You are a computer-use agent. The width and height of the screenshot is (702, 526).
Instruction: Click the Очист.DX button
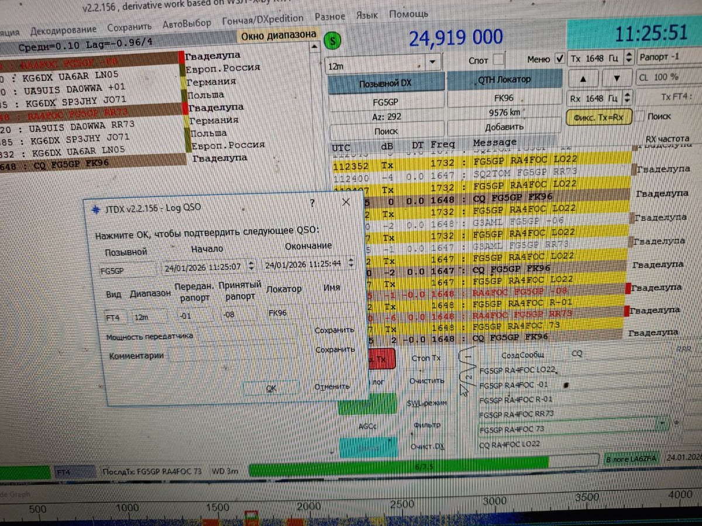click(x=426, y=446)
